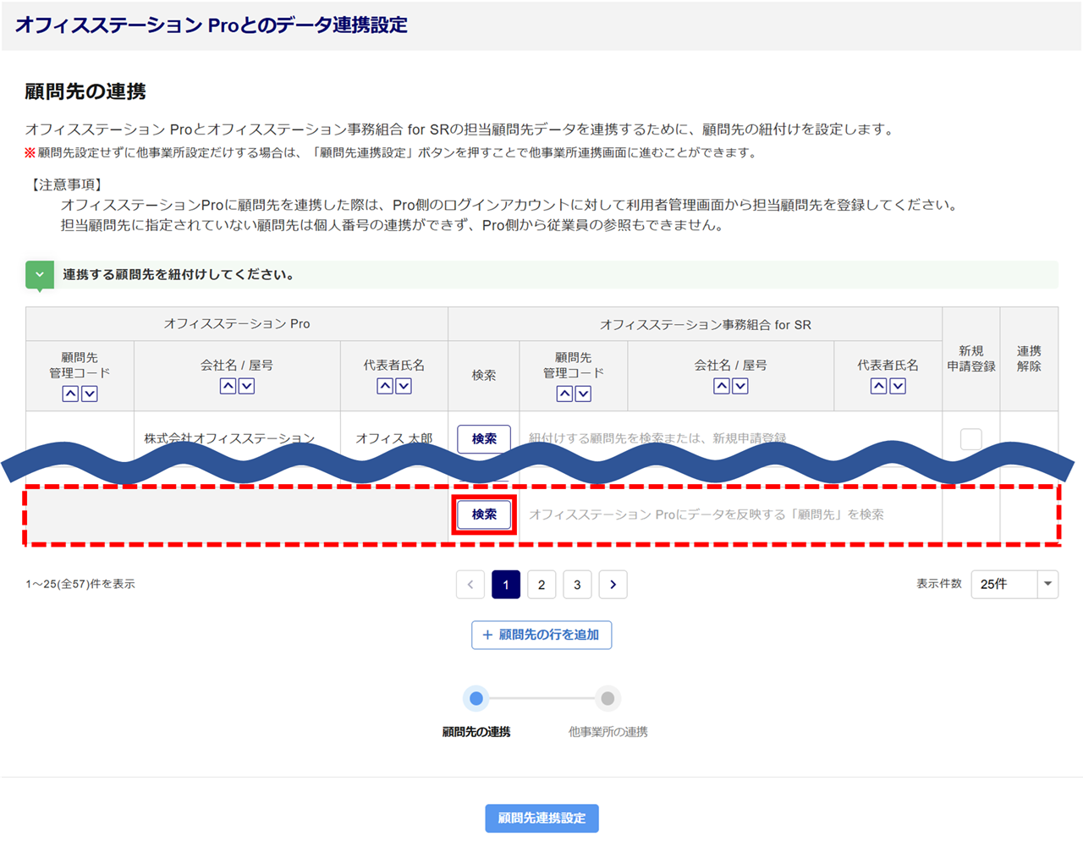
Task: Jump to page 3 of results
Action: pos(577,585)
